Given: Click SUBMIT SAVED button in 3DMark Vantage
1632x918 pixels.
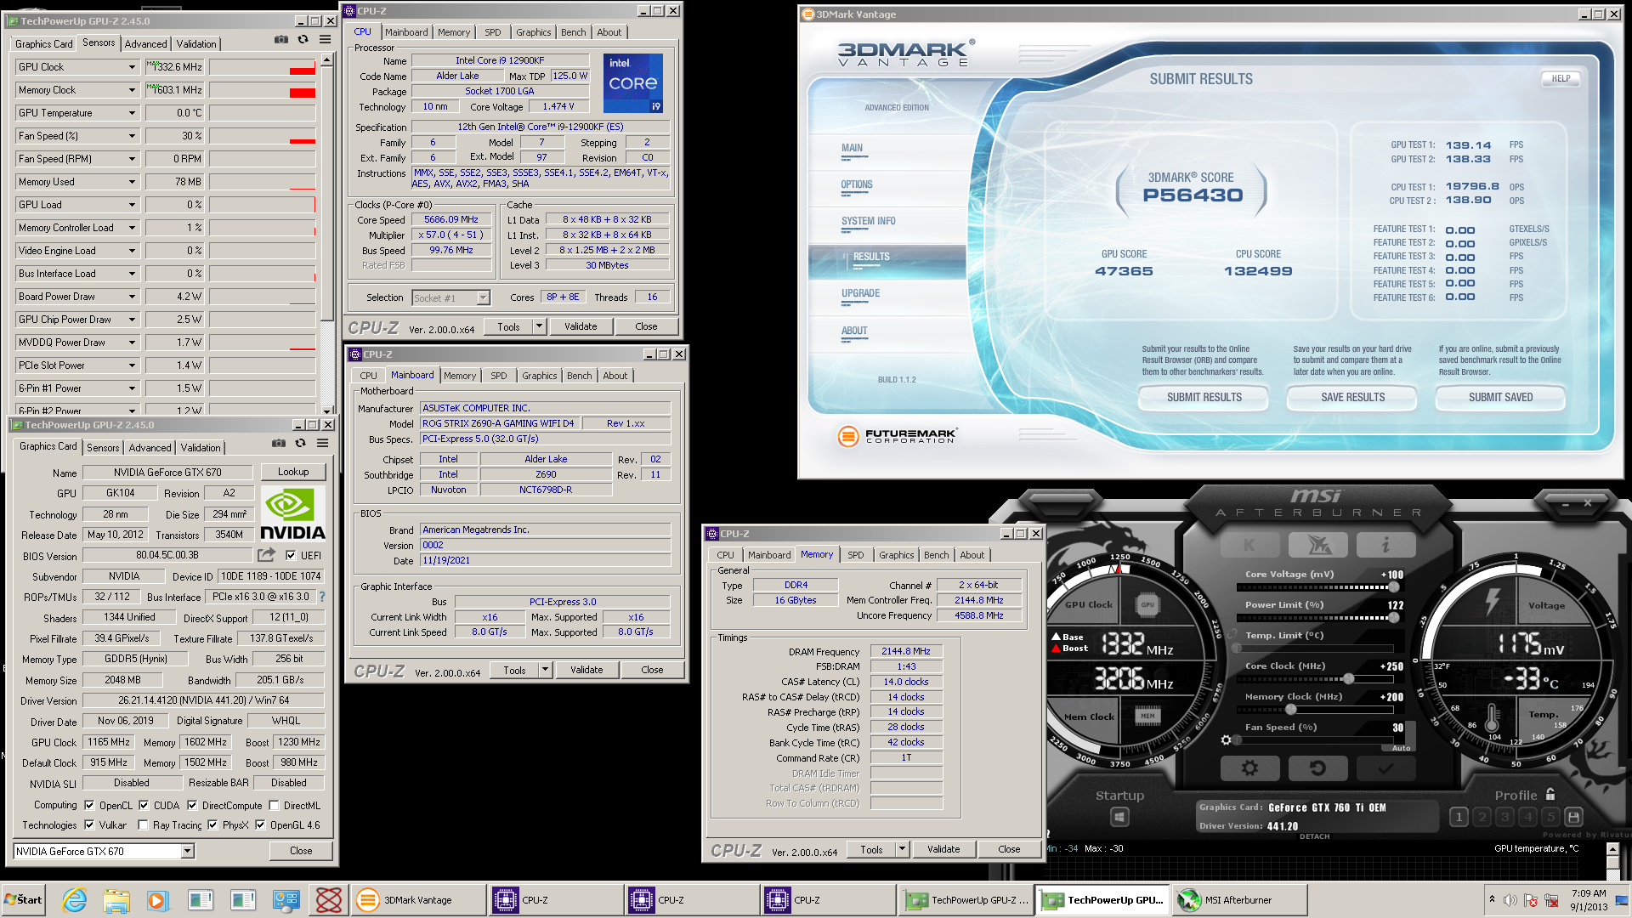Looking at the screenshot, I should 1500,397.
